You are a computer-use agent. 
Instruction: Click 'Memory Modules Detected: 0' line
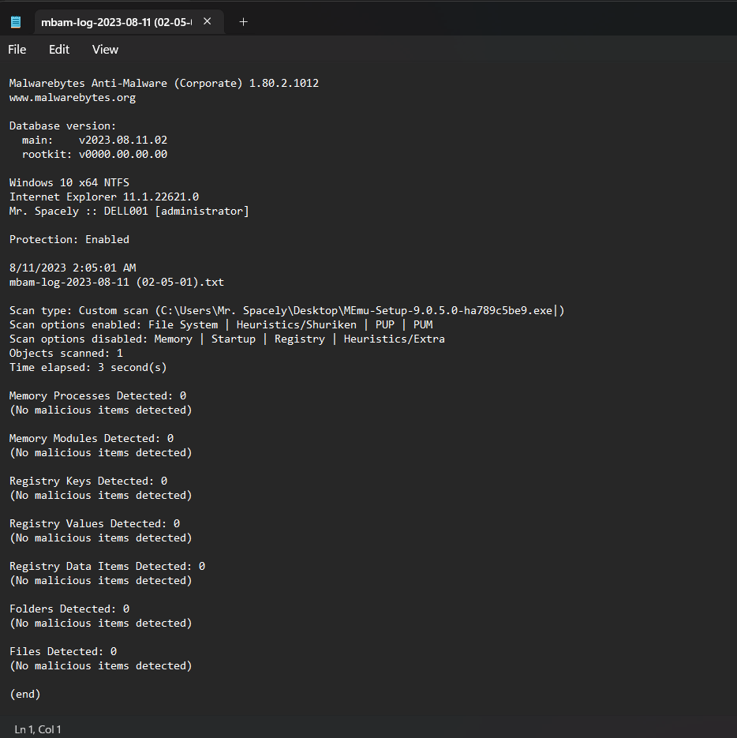[92, 438]
